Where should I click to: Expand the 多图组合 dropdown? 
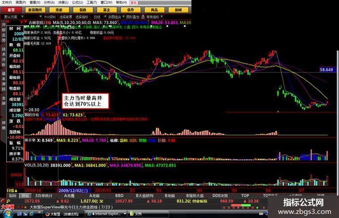click(x=123, y=16)
